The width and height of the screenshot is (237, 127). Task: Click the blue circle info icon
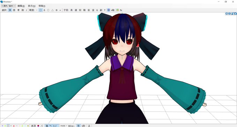pos(109,10)
